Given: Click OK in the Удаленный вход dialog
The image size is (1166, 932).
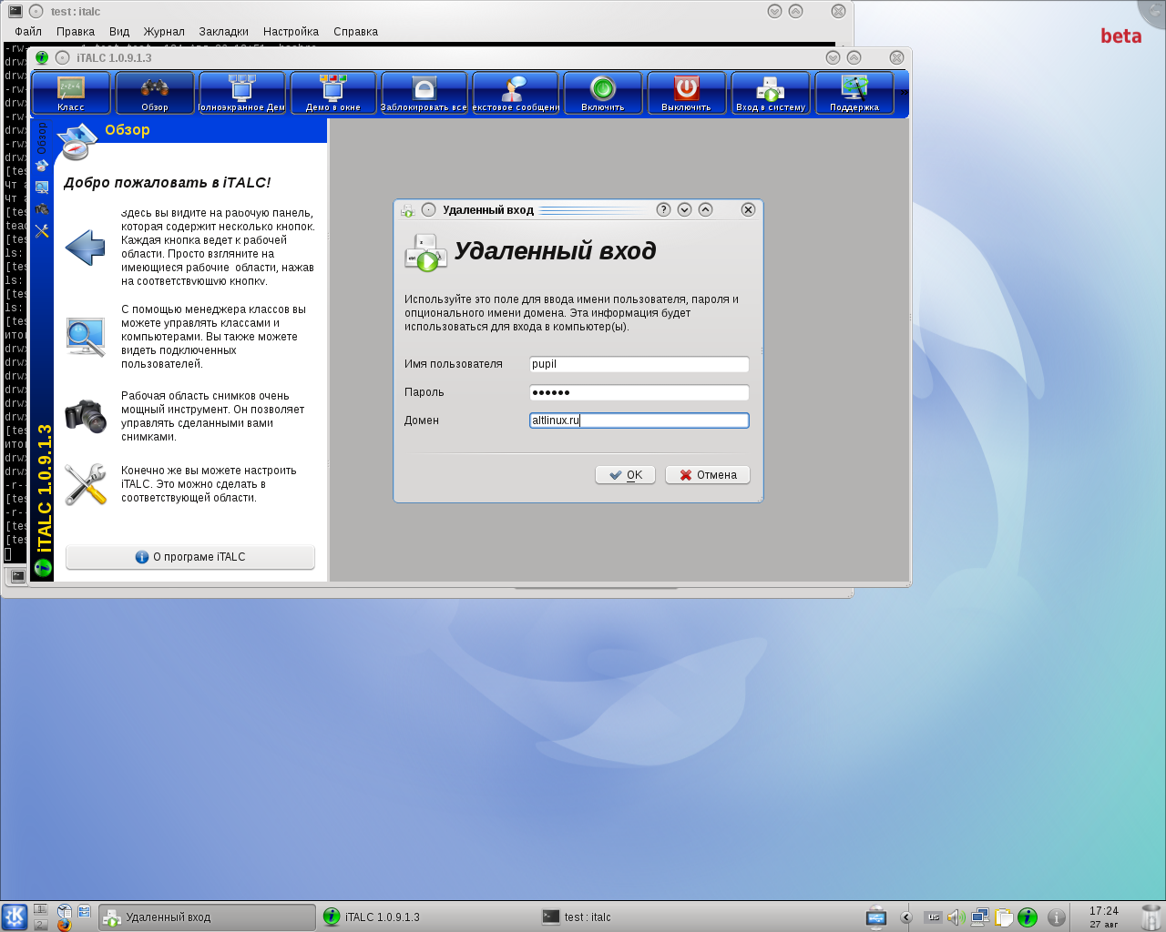Looking at the screenshot, I should click(x=625, y=475).
